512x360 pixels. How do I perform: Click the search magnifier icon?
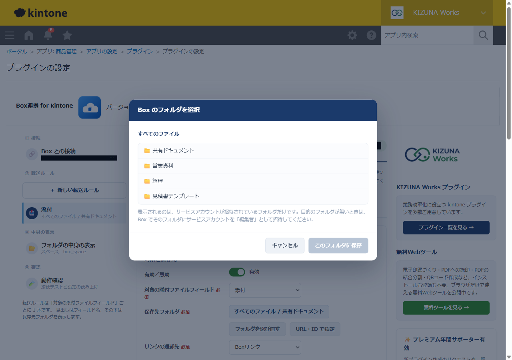click(483, 35)
